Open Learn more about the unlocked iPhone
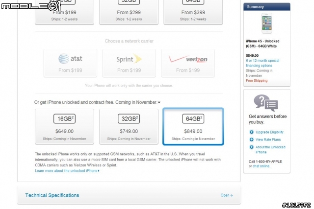This screenshot has width=314, height=209. (67, 171)
